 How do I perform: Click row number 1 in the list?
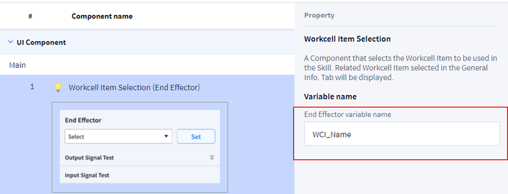point(32,87)
